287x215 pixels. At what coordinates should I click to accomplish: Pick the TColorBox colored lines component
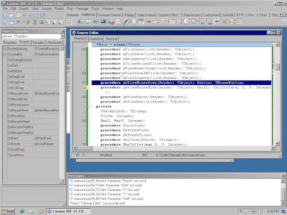[x=224, y=22]
